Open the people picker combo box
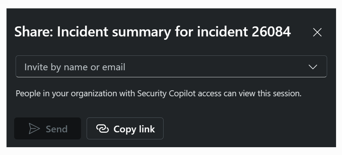Viewport: 342px width, 155px height. pyautogui.click(x=171, y=66)
